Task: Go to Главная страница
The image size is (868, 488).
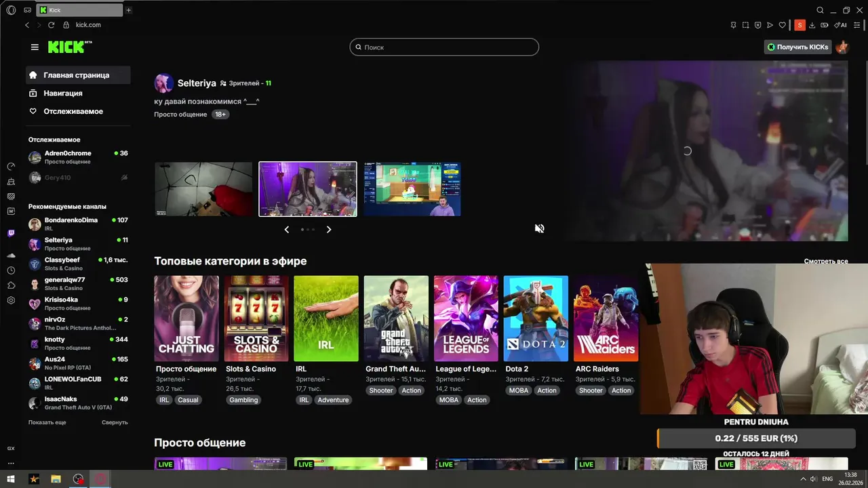Action: tap(78, 75)
